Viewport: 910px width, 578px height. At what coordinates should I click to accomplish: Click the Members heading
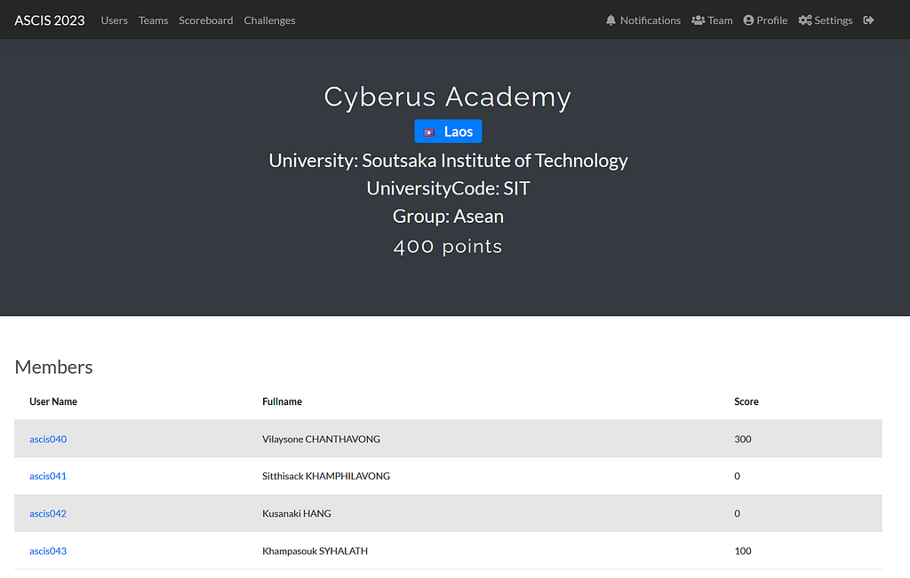point(53,367)
